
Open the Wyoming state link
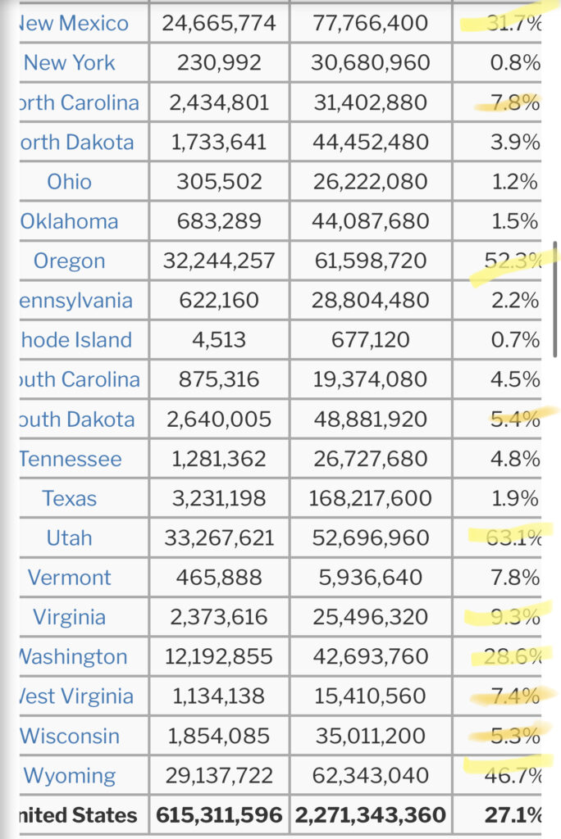click(x=70, y=775)
